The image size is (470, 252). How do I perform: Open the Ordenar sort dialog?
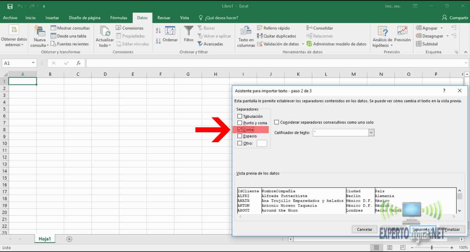[x=170, y=34]
